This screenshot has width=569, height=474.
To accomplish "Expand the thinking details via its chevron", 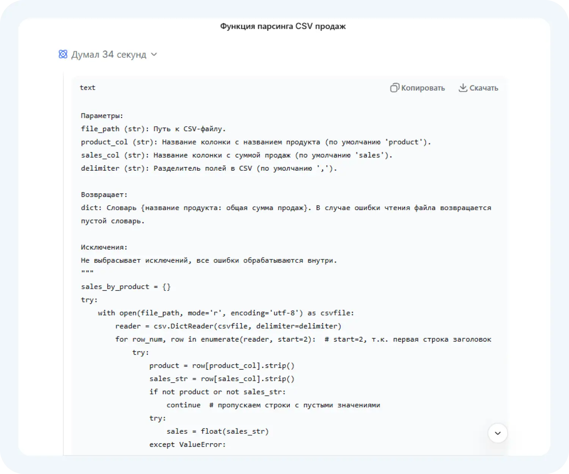I will coord(154,55).
